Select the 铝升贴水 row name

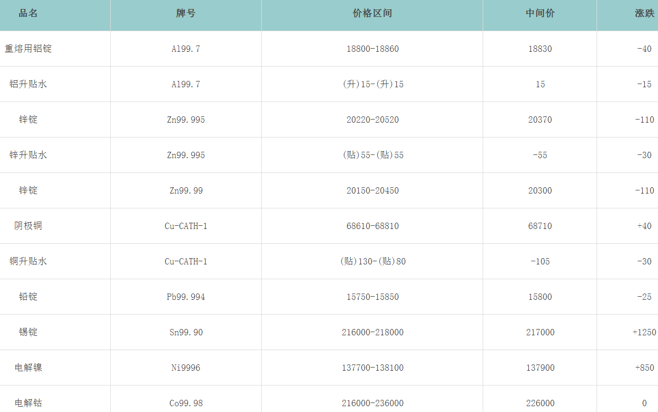click(x=28, y=84)
